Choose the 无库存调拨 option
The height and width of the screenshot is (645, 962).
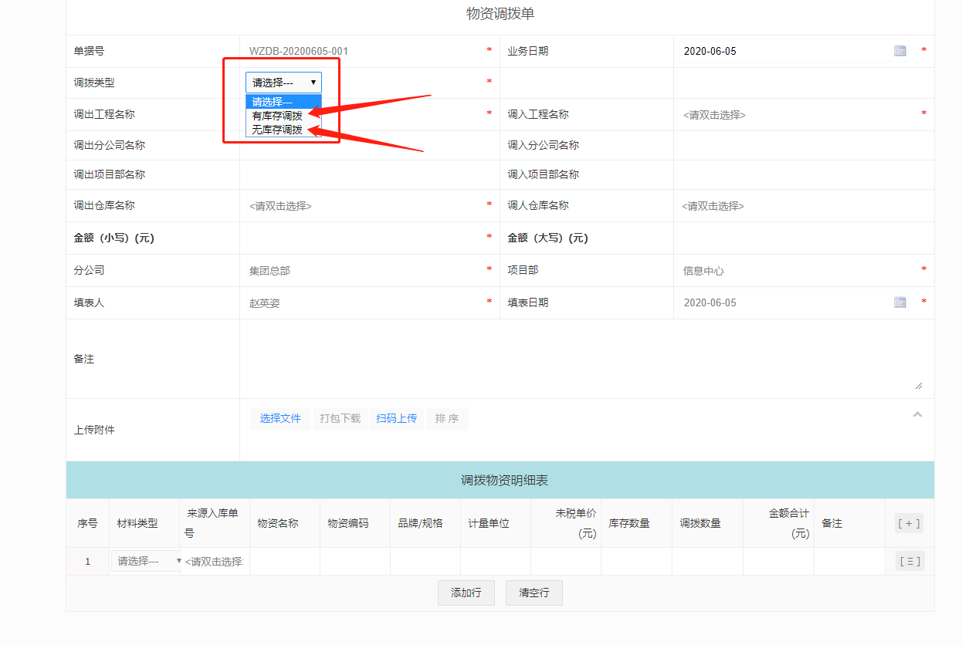[x=283, y=130]
